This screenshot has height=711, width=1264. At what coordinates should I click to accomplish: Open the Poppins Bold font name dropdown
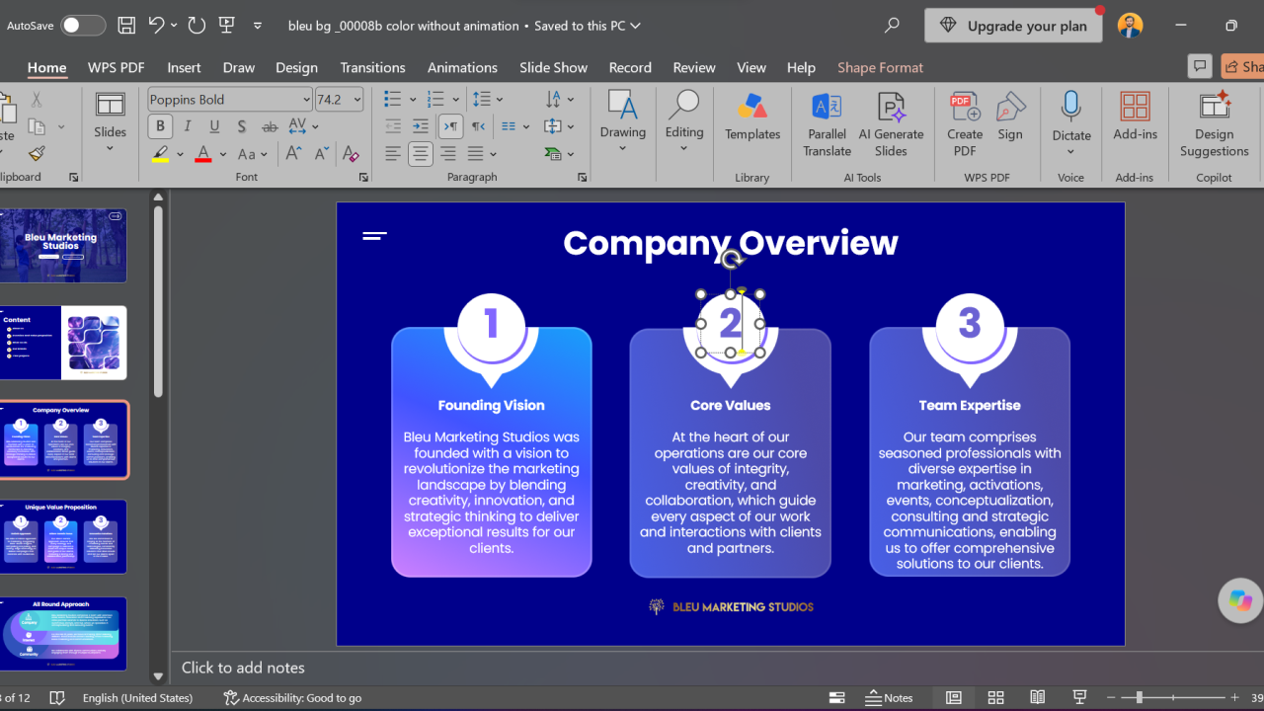(x=306, y=100)
